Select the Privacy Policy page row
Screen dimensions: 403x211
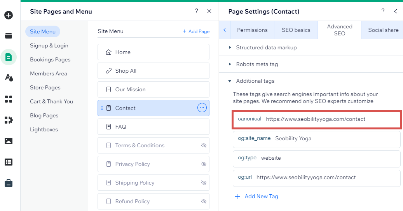(154, 164)
